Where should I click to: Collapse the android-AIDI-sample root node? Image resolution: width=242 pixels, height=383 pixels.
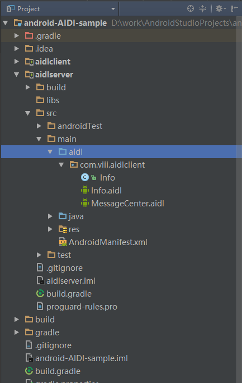point(6,23)
